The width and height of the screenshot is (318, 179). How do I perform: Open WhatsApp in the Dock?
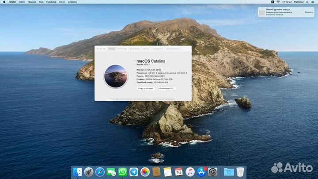(x=122, y=172)
